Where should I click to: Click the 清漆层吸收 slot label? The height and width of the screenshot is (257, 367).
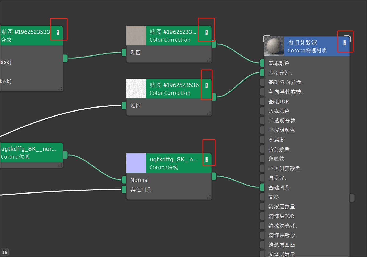click(x=283, y=235)
